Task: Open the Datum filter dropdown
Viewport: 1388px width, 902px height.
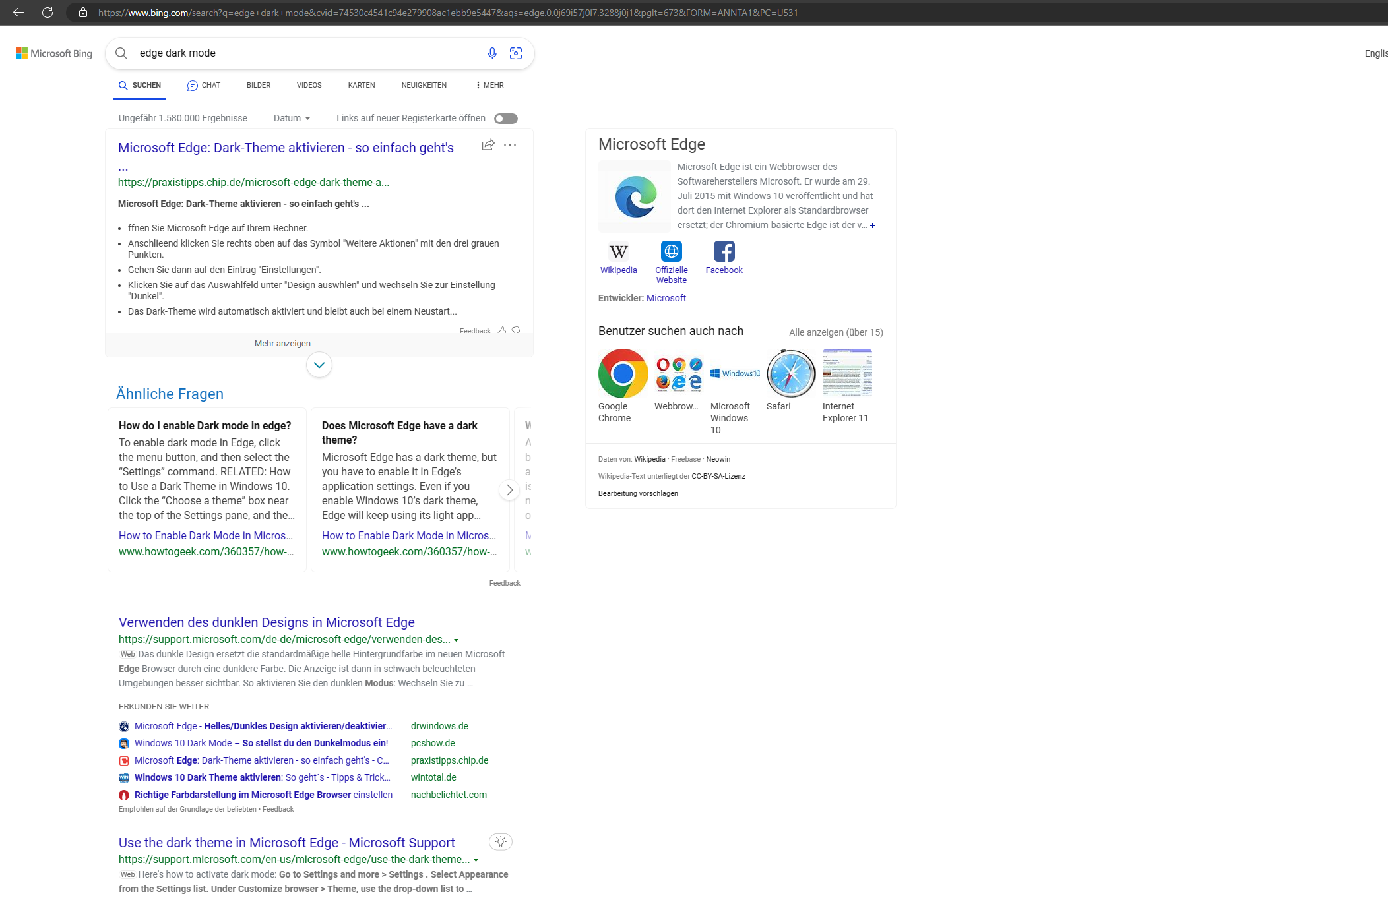Action: point(292,119)
